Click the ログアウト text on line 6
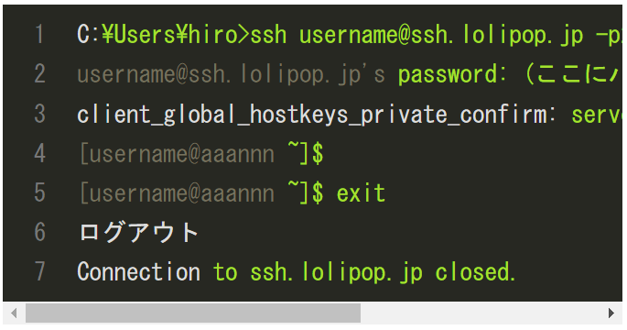Screen dimensions: 627x330 [138, 232]
